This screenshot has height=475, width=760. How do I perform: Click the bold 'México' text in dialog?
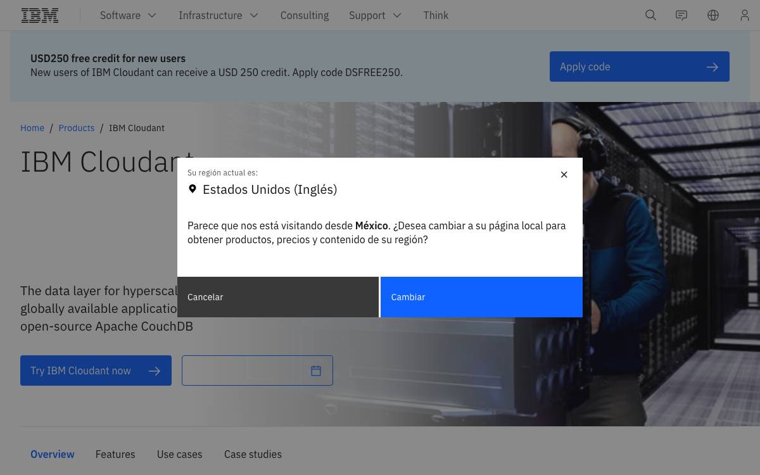(371, 225)
